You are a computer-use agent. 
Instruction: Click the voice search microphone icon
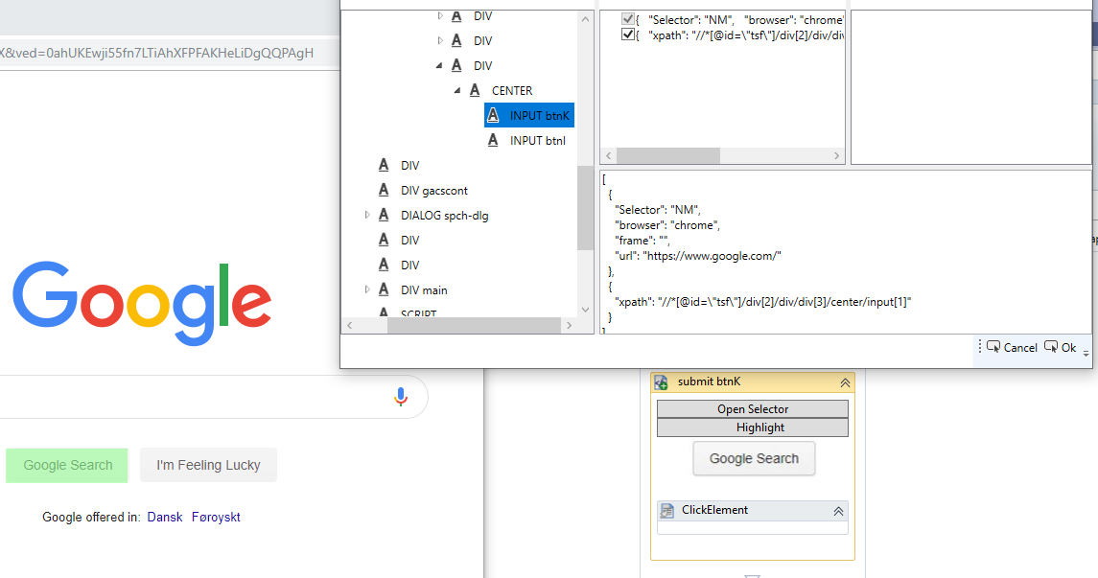pos(401,397)
